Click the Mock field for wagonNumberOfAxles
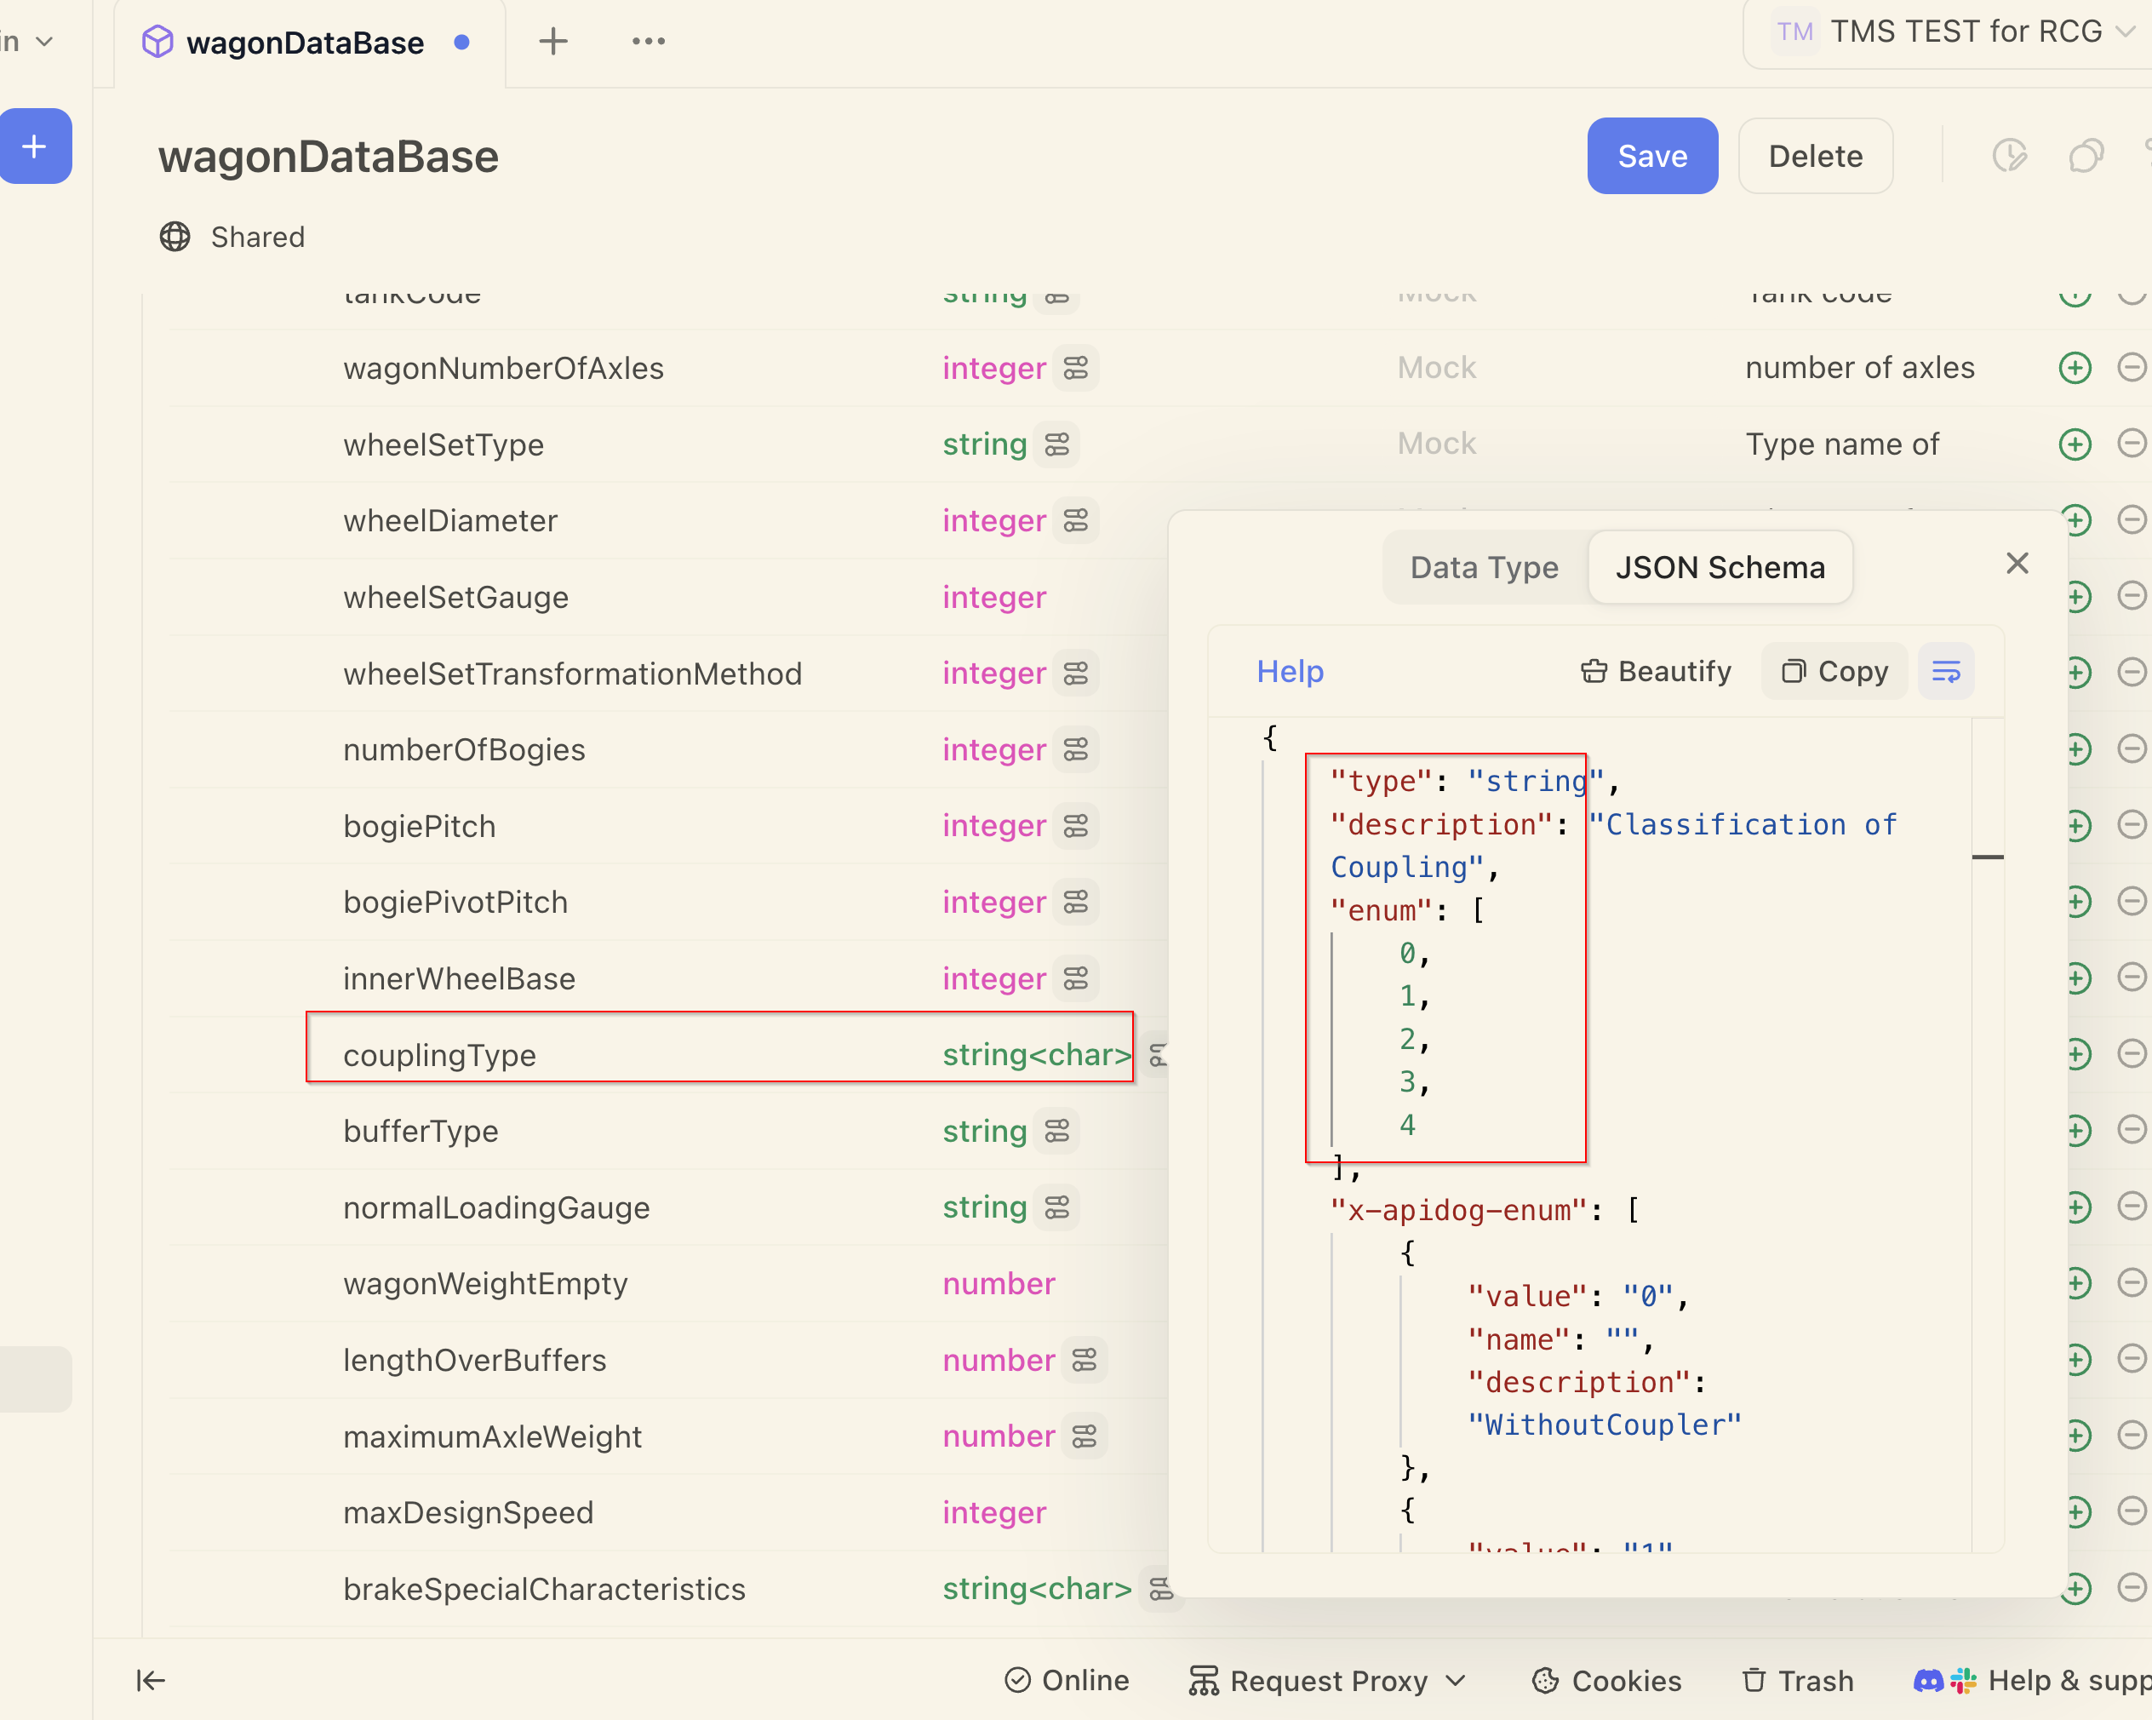2152x1720 pixels. tap(1435, 367)
